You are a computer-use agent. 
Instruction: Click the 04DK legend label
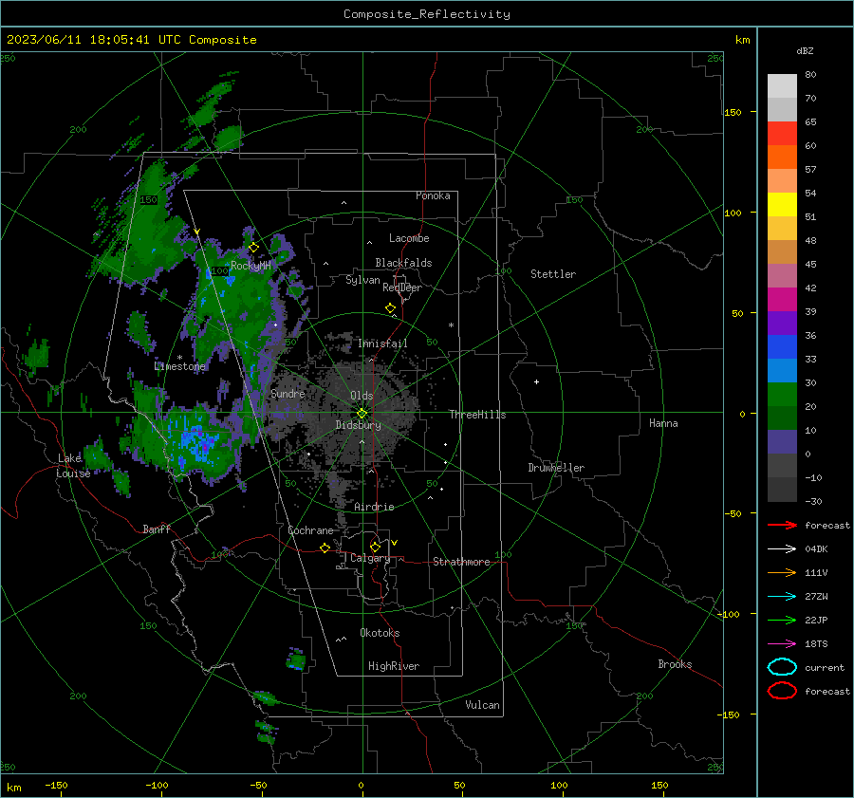click(816, 549)
